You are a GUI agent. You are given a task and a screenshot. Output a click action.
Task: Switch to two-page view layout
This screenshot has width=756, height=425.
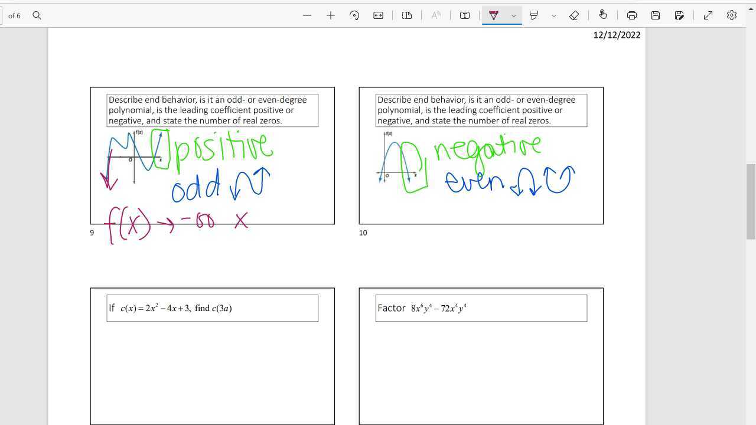(407, 15)
